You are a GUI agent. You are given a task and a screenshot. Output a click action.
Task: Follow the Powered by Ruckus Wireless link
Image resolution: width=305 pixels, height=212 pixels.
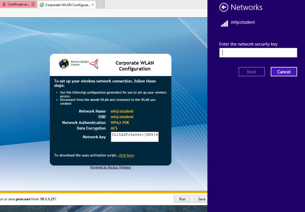[110, 167]
